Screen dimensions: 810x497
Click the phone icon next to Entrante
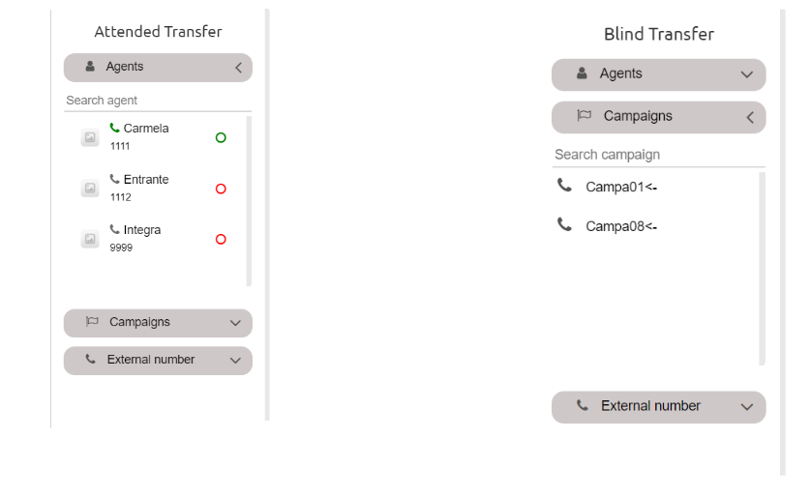[115, 179]
